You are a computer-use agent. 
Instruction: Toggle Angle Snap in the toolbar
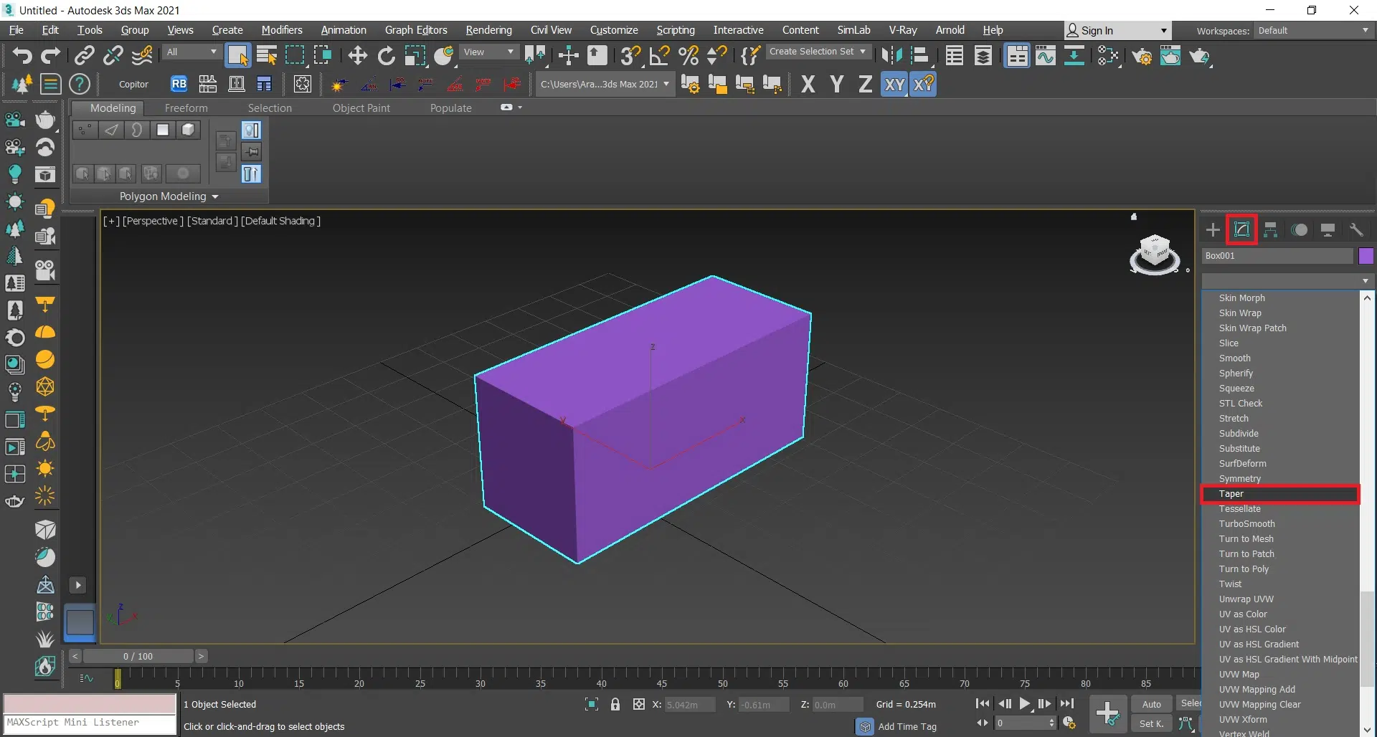pyautogui.click(x=659, y=56)
